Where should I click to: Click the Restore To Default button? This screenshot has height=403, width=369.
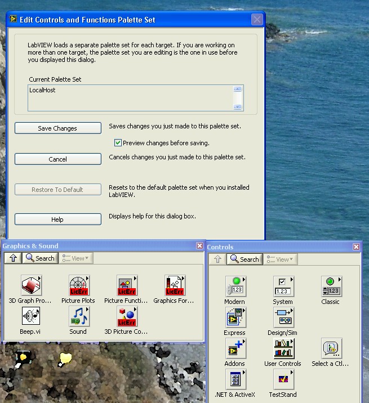pyautogui.click(x=58, y=190)
